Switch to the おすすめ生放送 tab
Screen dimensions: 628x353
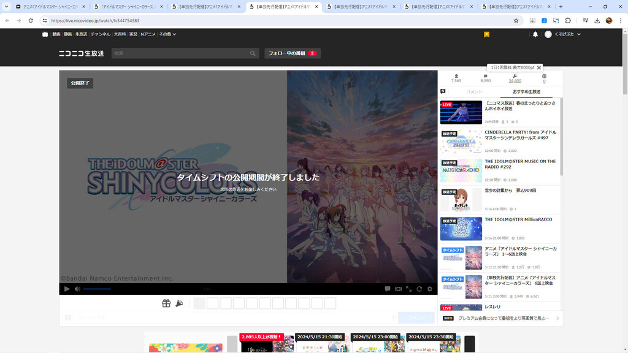526,92
